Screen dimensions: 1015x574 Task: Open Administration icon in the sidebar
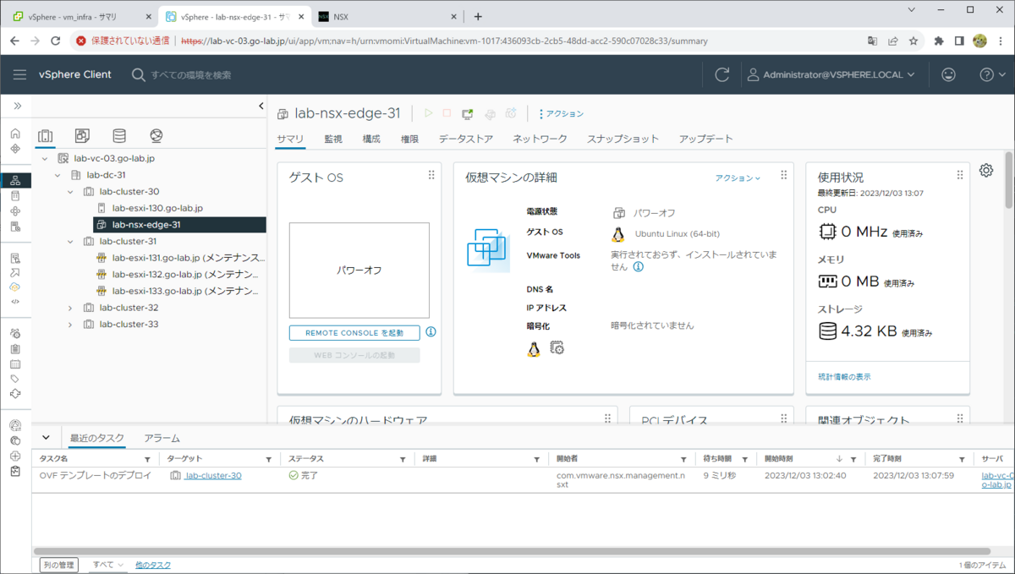pyautogui.click(x=15, y=334)
